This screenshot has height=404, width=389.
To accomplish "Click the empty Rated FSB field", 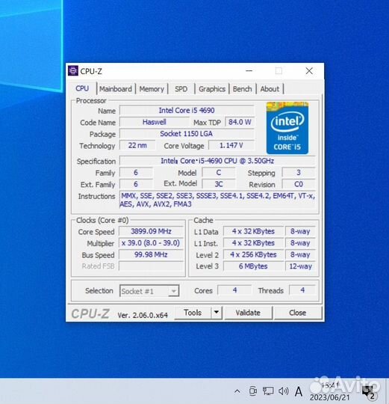I will [151, 266].
